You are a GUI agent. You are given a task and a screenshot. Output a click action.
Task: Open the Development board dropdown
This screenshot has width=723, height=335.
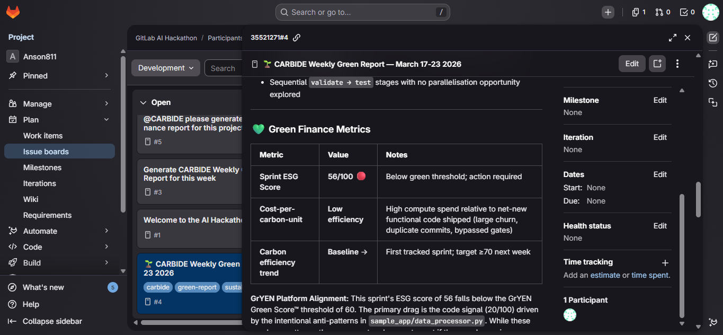pyautogui.click(x=166, y=68)
